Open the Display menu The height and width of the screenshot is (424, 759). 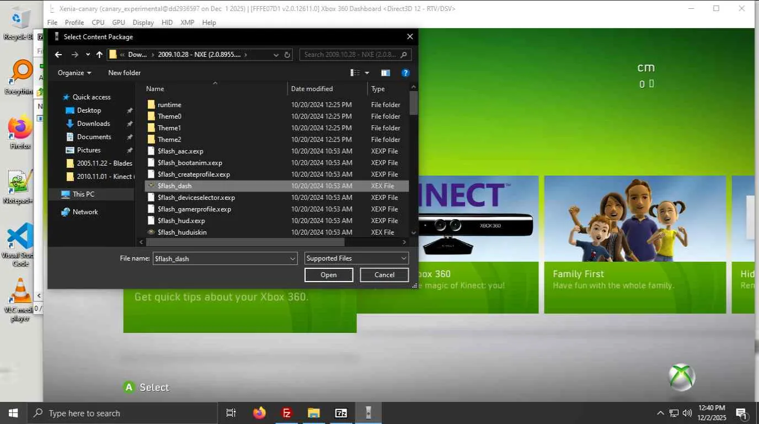click(x=143, y=23)
